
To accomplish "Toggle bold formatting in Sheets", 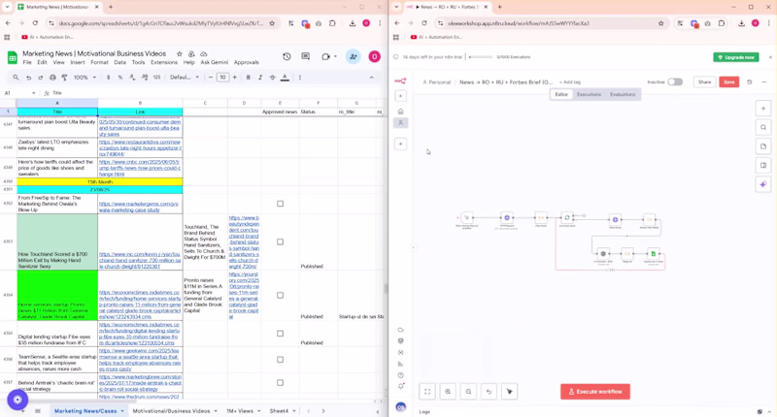I will (x=249, y=78).
